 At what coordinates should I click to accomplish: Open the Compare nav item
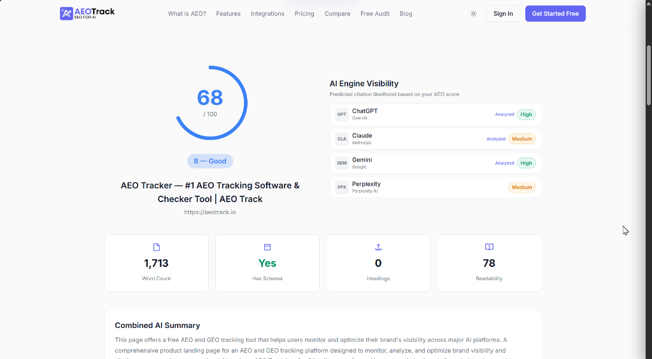(x=337, y=14)
